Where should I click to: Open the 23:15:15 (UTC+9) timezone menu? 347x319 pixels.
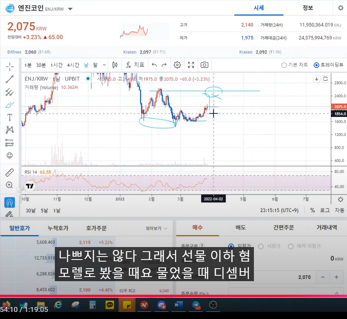(x=279, y=210)
